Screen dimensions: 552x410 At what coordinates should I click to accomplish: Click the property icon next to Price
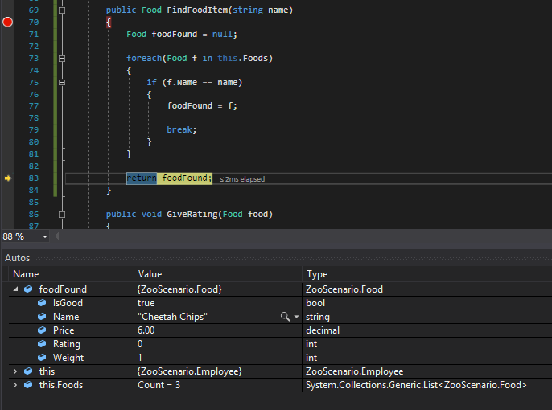(42, 330)
